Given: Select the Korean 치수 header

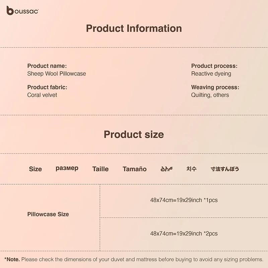Looking at the screenshot, I should click(192, 169).
